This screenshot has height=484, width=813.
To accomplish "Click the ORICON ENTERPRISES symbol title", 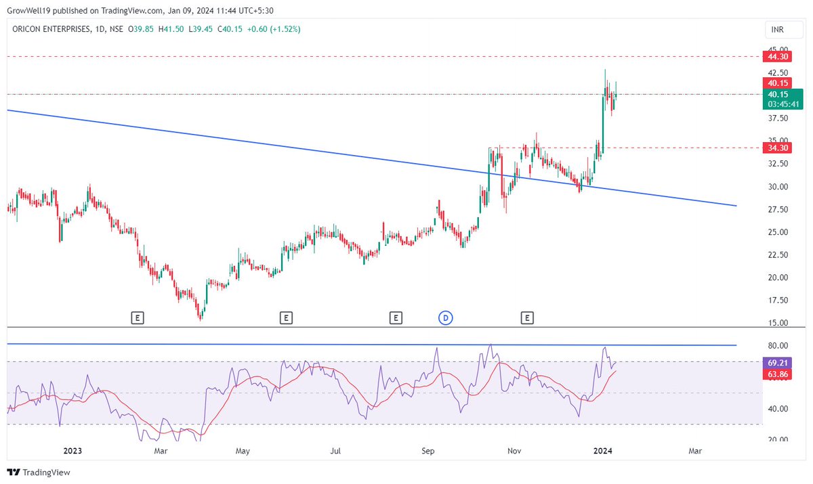I will pos(50,29).
